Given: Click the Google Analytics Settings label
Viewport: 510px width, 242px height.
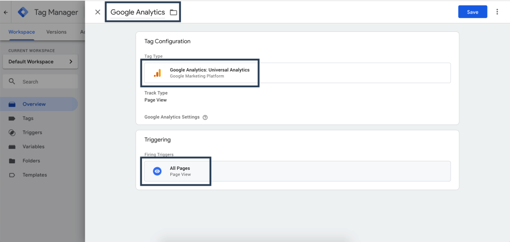Looking at the screenshot, I should click(x=172, y=117).
